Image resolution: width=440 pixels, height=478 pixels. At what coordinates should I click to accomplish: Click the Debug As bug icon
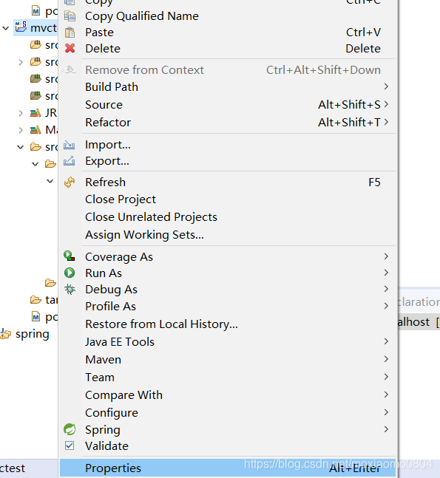70,289
